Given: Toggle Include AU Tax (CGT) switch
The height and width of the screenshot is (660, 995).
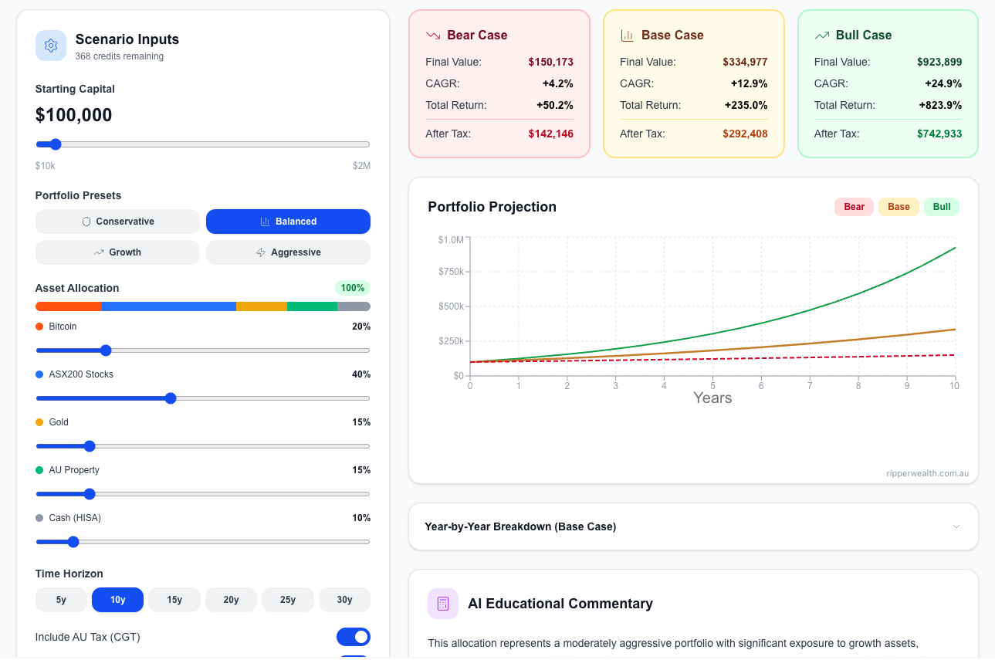Looking at the screenshot, I should 354,637.
